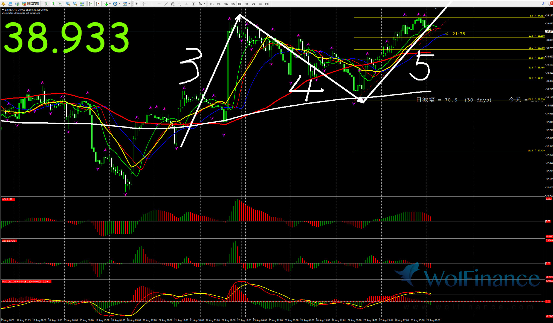Viewport: 553px width, 323px height.
Task: Switch chart to bar chart mode
Action: click(46, 4)
